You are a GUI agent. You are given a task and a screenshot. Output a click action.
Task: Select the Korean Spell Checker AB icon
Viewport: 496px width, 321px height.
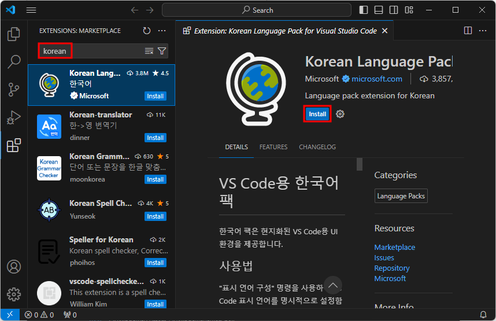tap(49, 210)
